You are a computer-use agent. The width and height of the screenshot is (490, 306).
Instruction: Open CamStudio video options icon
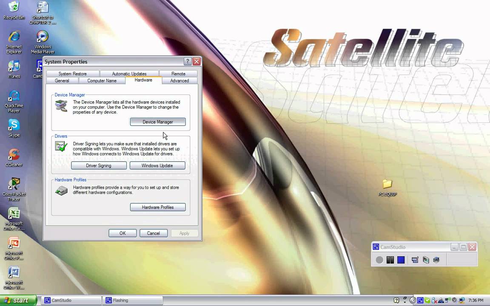426,260
